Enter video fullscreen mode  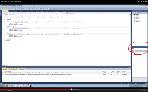(x=147, y=91)
